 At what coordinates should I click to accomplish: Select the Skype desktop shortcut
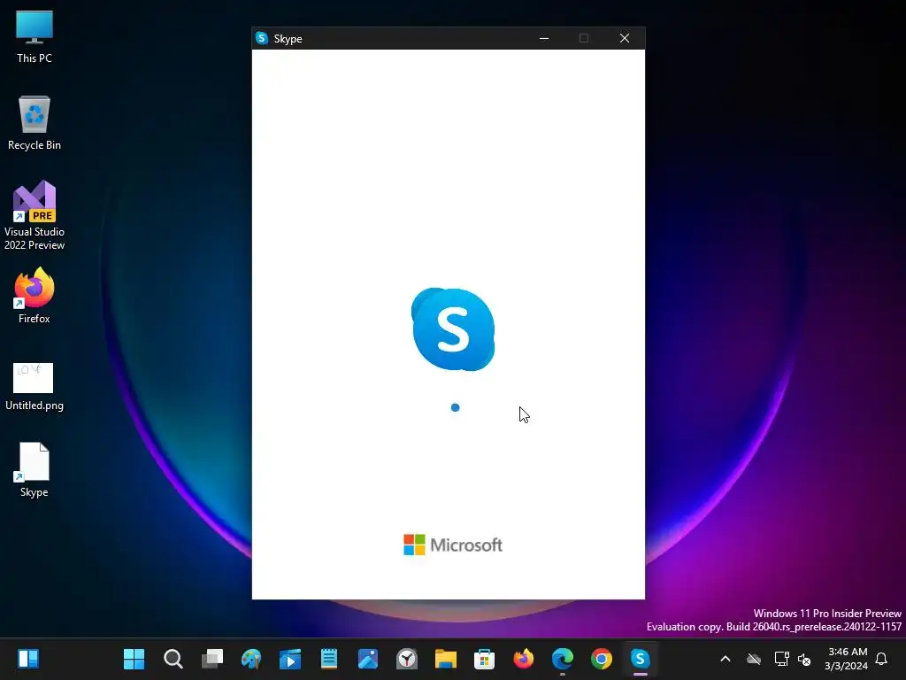[x=35, y=469]
